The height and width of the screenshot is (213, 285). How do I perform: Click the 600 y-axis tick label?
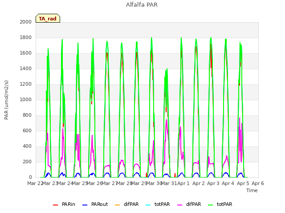pyautogui.click(x=27, y=131)
